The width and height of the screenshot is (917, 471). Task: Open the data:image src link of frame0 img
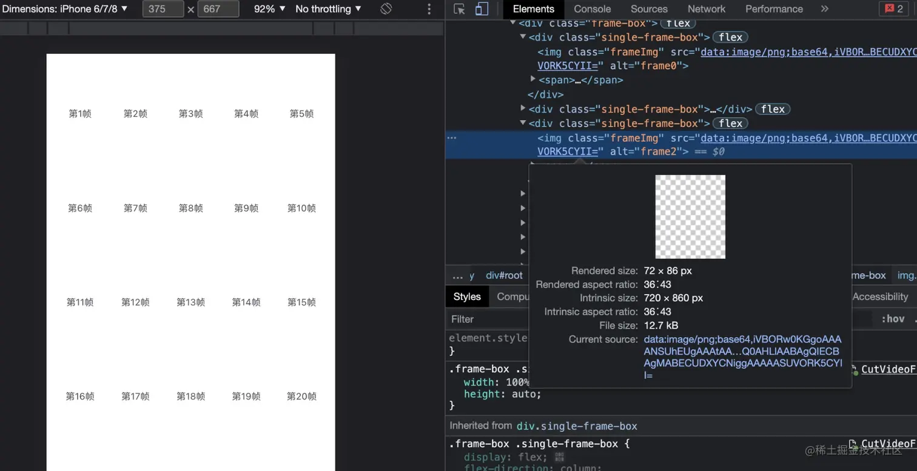tap(808, 52)
